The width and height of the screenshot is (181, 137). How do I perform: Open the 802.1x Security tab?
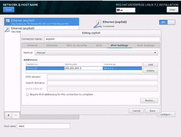[77, 45]
